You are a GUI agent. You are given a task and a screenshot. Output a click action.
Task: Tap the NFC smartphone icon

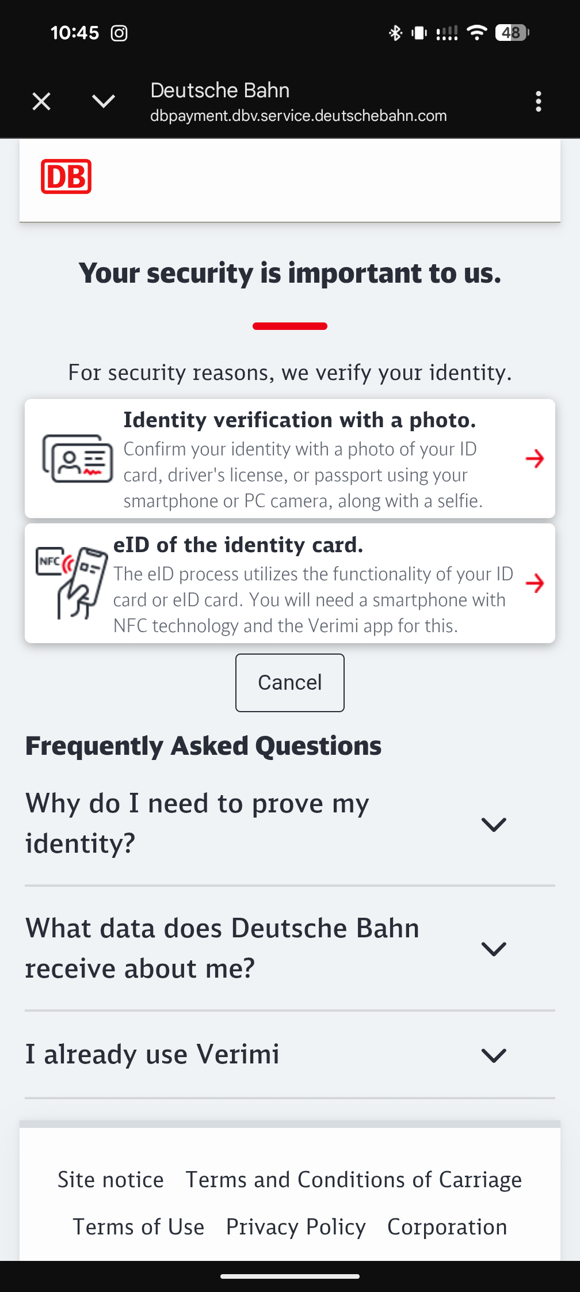point(72,582)
